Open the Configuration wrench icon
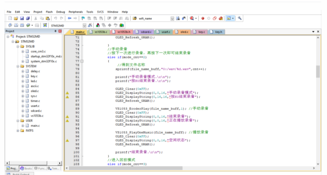The width and height of the screenshot is (327, 175). (240, 18)
